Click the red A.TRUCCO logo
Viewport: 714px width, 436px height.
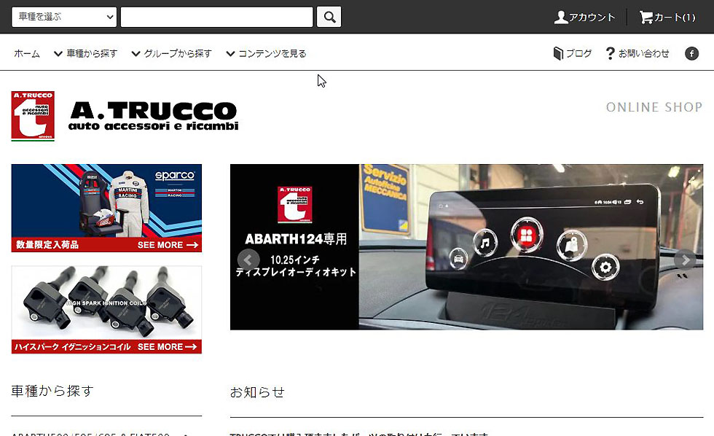click(33, 116)
